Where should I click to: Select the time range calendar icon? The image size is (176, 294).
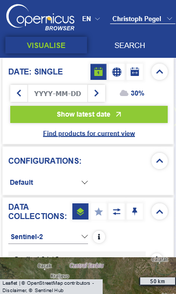[134, 72]
